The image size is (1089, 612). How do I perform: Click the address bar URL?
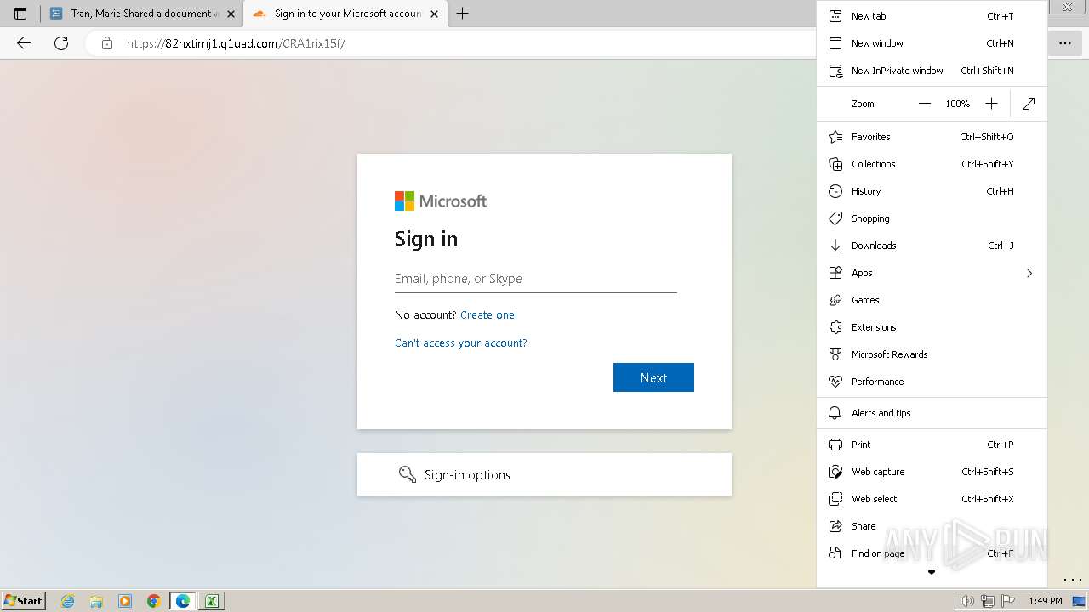coord(236,43)
